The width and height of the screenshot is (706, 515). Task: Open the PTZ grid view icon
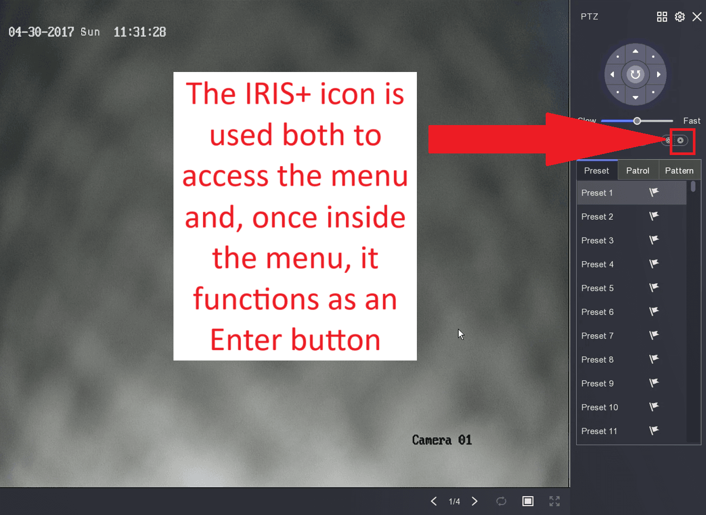click(662, 17)
